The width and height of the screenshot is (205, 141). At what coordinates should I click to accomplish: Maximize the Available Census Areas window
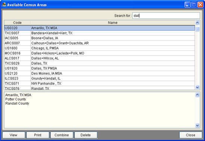coord(194,5)
